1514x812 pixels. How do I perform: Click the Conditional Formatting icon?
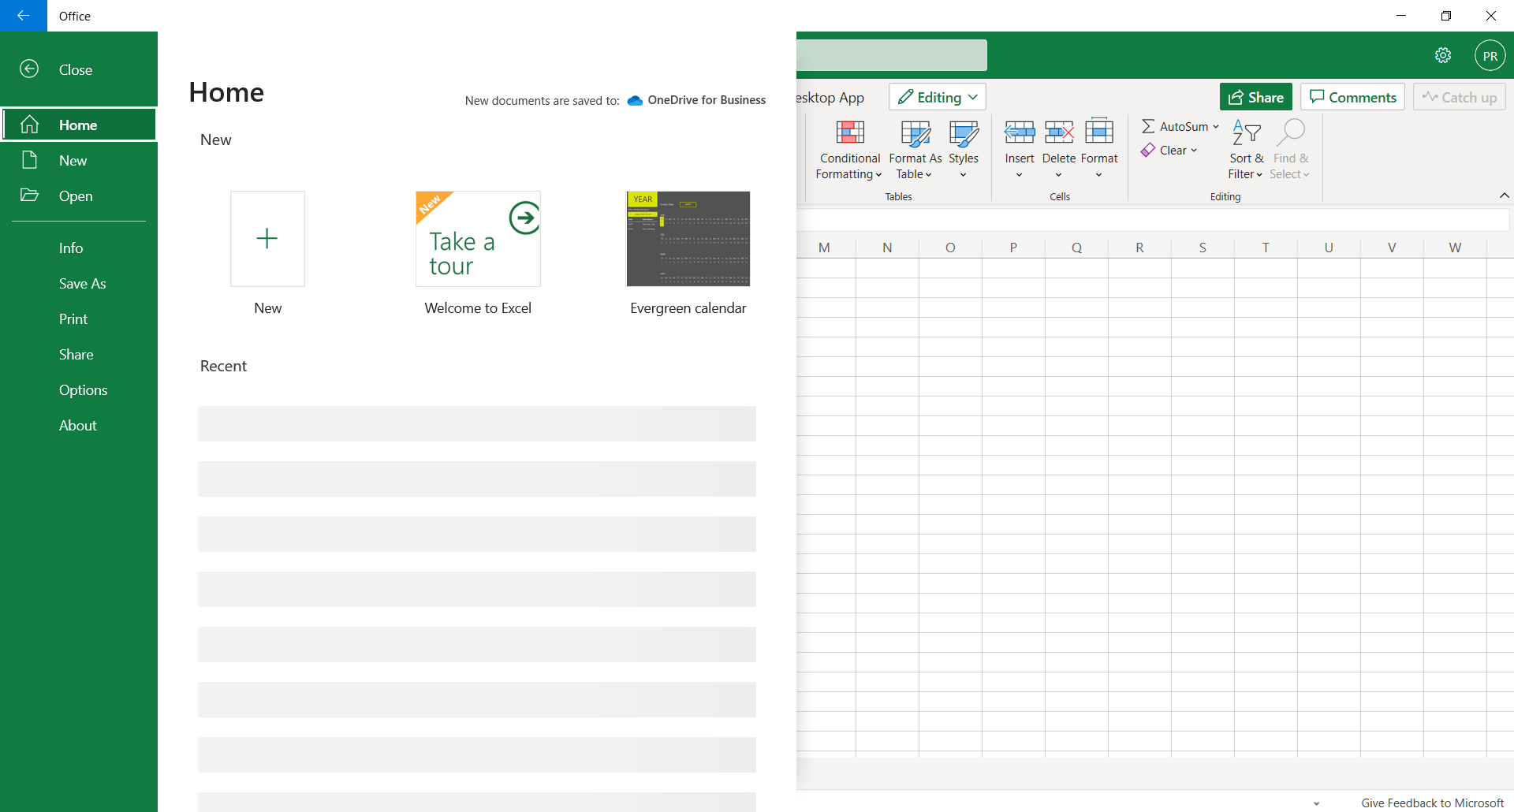click(x=850, y=132)
